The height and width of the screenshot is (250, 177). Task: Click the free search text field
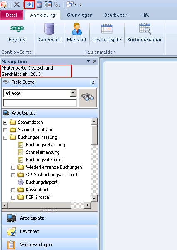click(x=40, y=103)
